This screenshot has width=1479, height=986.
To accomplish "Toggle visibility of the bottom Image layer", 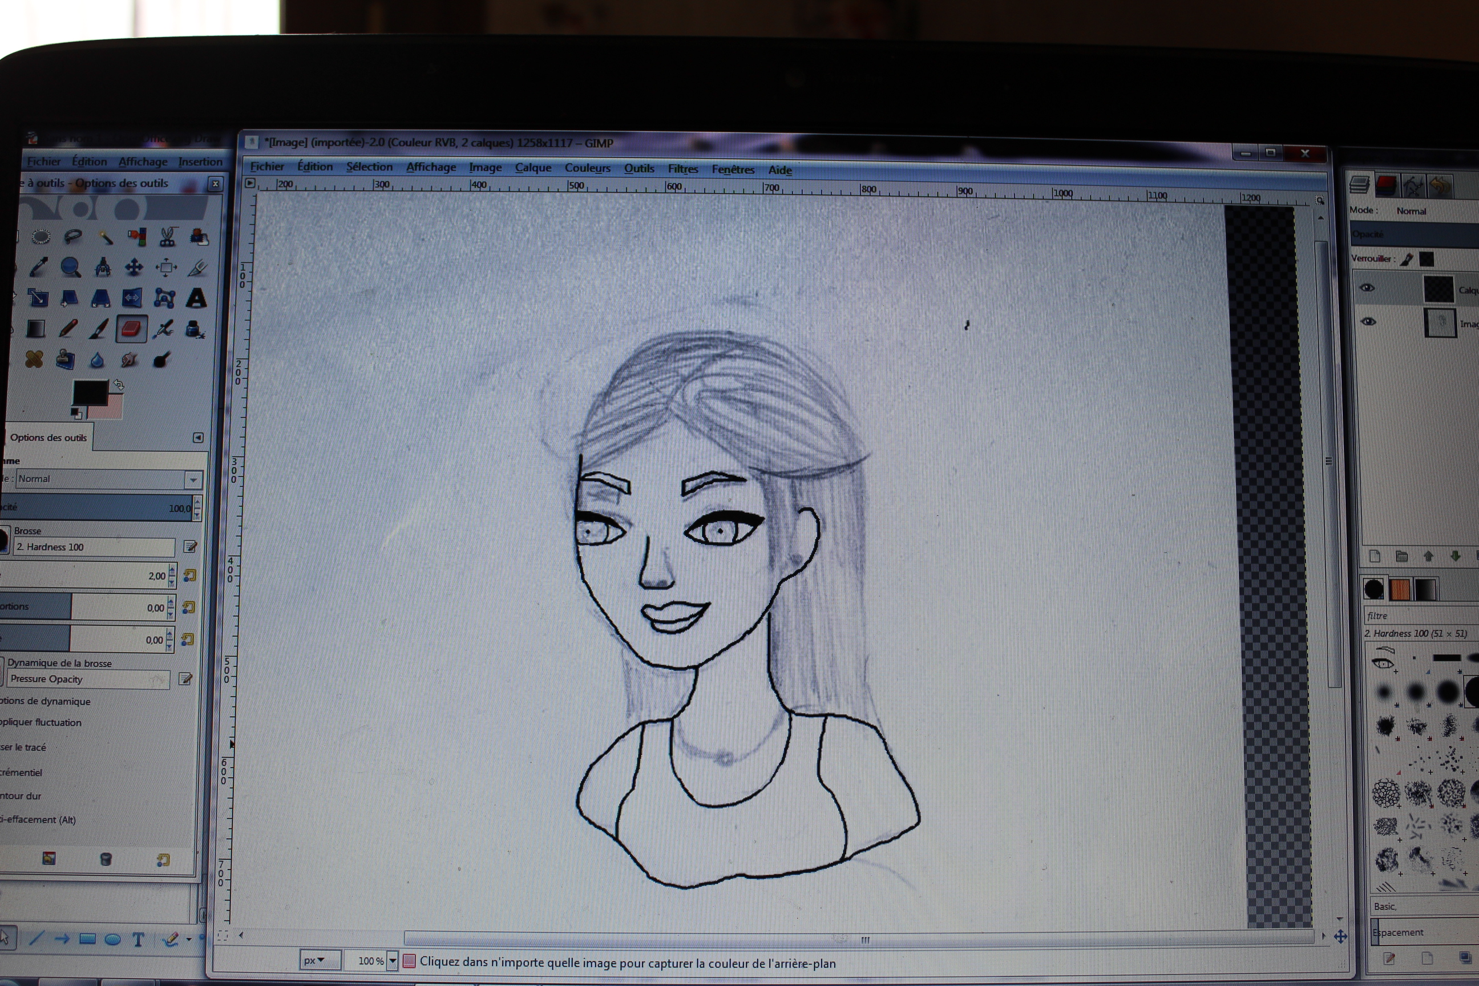I will (1368, 321).
